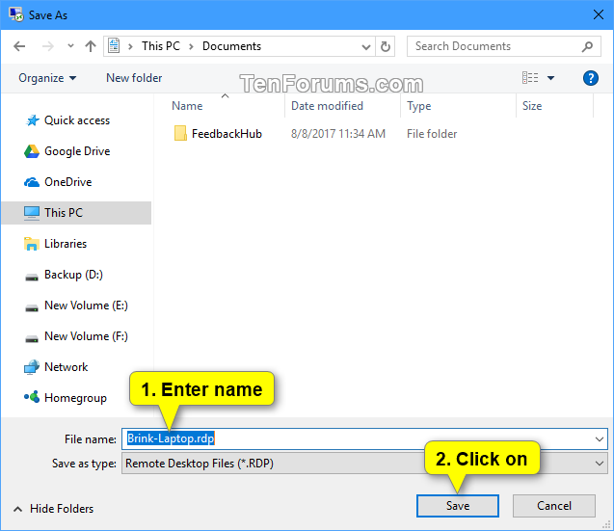614x531 pixels.
Task: Click the Homegroup icon
Action: coord(31,397)
